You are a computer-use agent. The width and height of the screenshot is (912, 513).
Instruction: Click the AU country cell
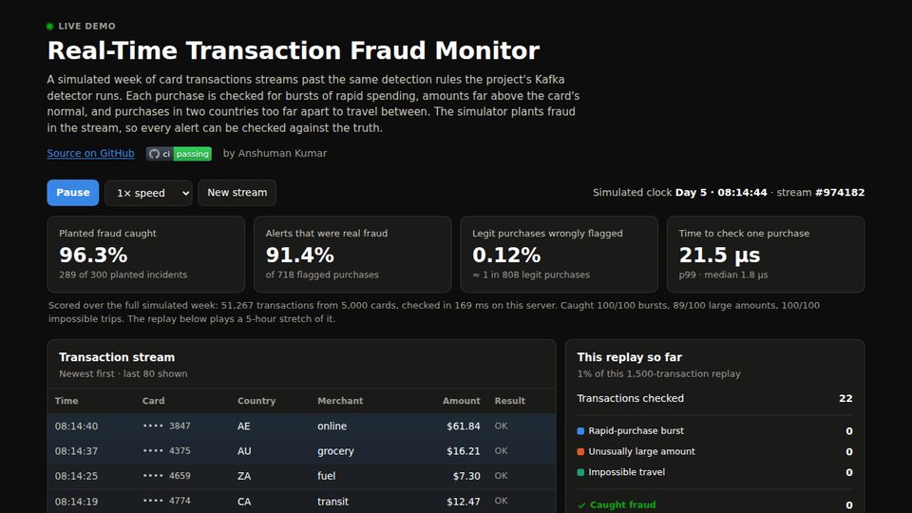pos(244,451)
